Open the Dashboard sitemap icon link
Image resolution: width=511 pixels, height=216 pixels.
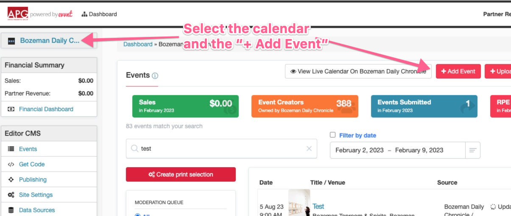click(x=84, y=14)
